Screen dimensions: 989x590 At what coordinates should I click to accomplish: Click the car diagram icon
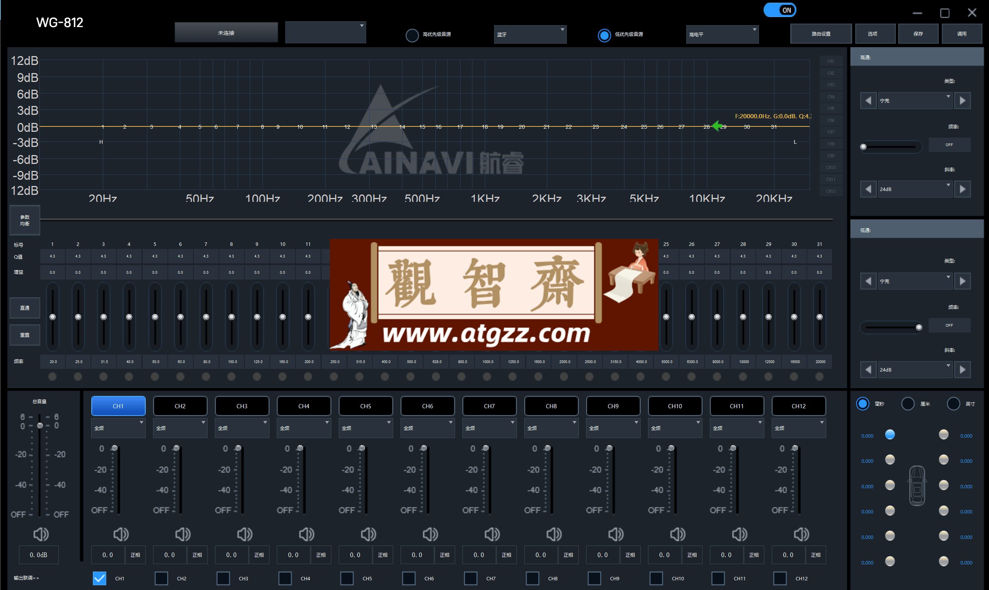(917, 486)
